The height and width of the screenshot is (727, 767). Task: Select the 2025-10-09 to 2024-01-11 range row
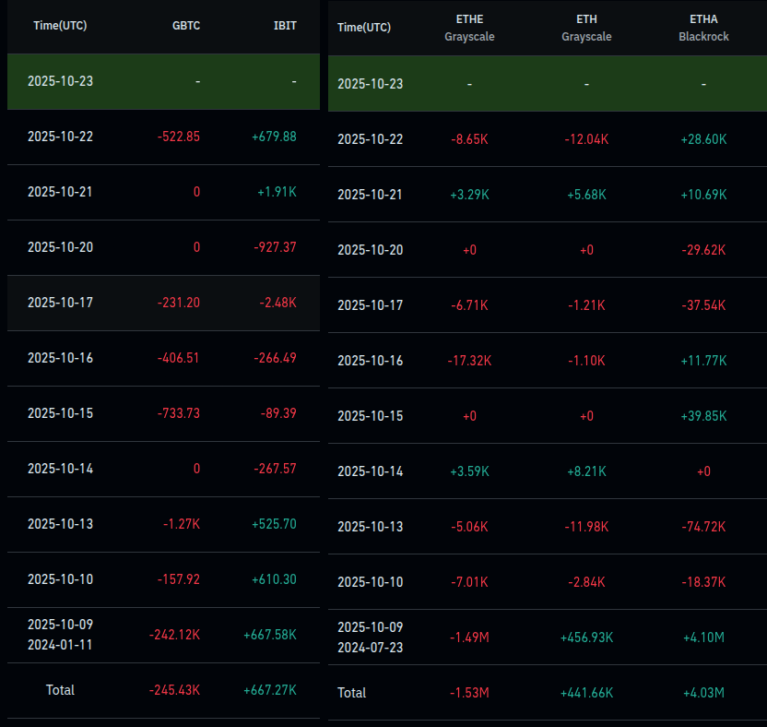tap(61, 635)
